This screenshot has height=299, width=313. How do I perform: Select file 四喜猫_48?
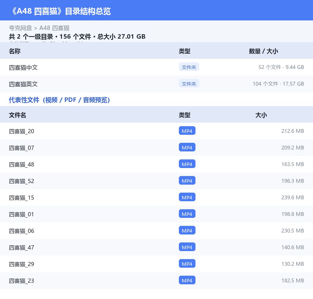click(22, 164)
